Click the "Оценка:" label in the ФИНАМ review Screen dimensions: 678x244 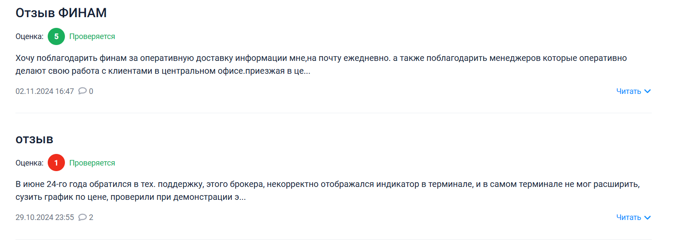click(x=29, y=36)
